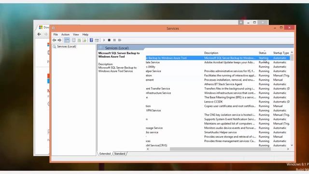Click the Stop Service square icon
Screen dimensions: 309x174
[x=109, y=40]
